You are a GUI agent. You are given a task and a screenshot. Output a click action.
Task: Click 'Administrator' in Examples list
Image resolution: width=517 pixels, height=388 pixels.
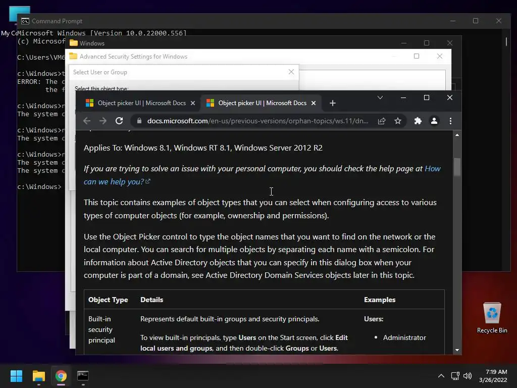(x=404, y=337)
